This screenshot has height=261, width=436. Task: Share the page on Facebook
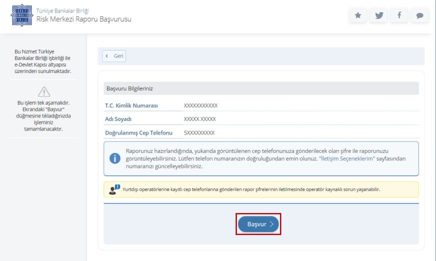399,15
